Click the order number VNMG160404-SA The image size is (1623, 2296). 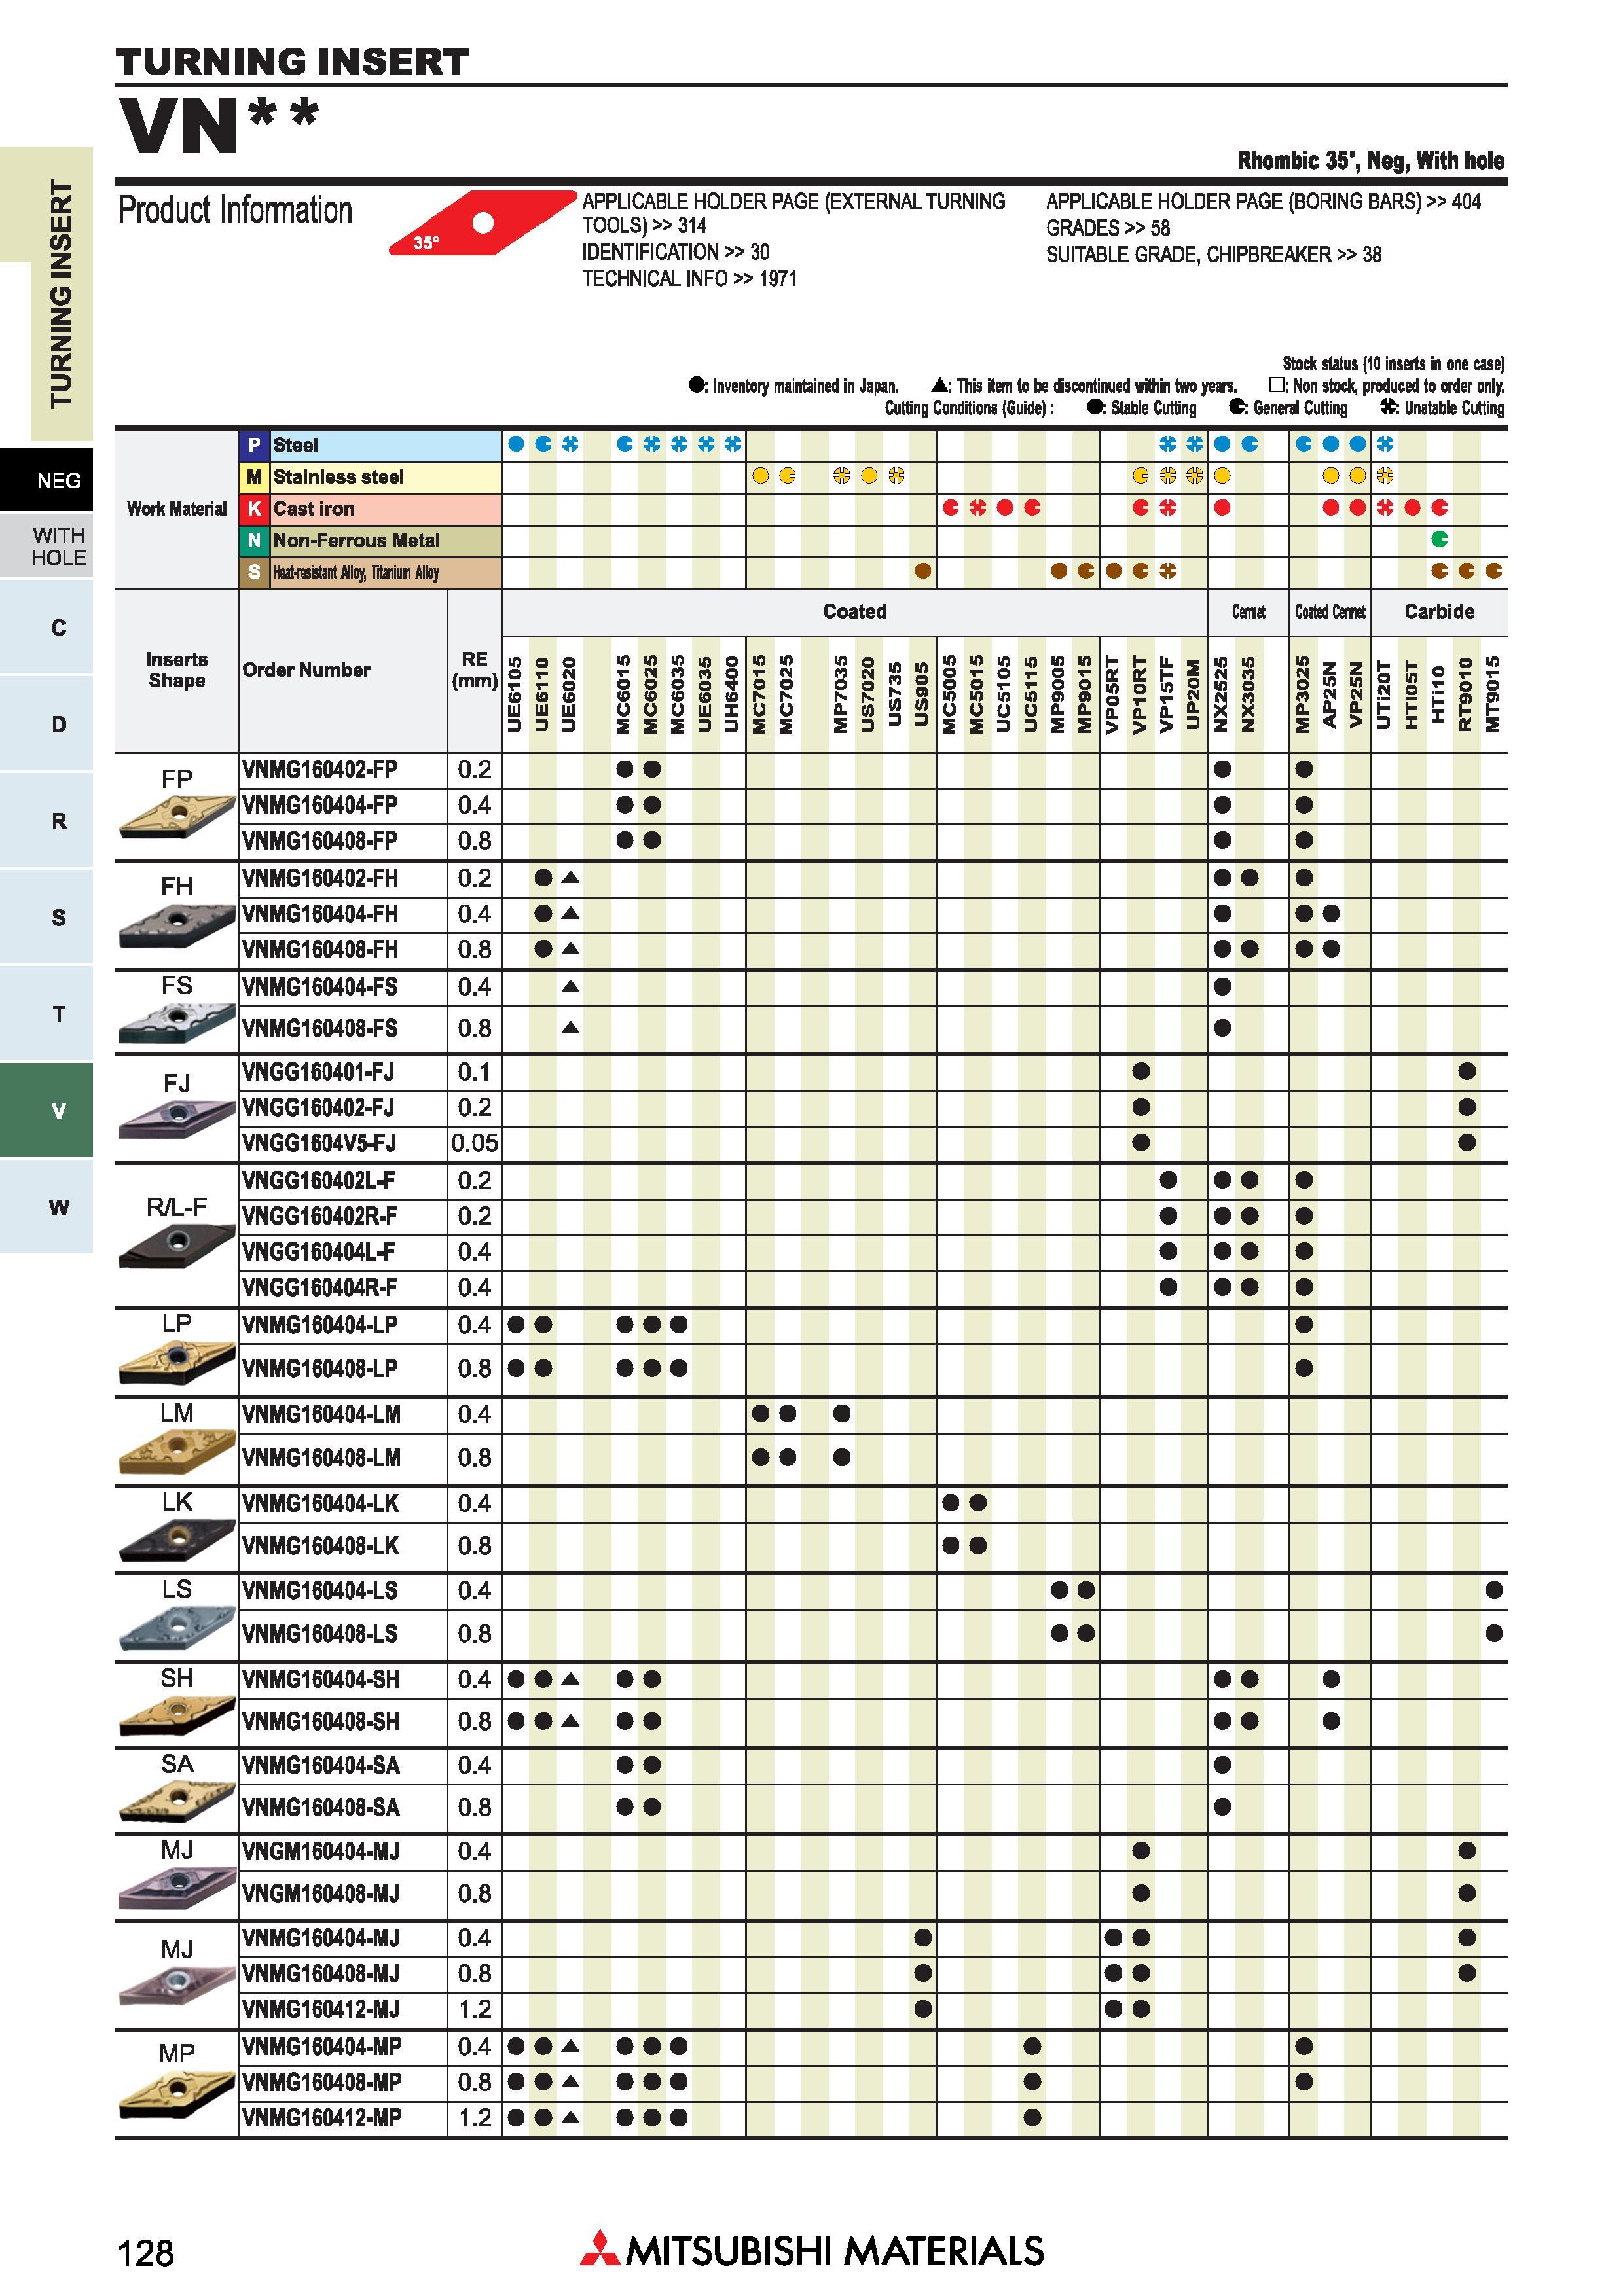(321, 1766)
